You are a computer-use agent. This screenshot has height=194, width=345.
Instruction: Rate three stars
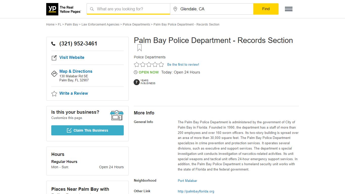[149, 64]
